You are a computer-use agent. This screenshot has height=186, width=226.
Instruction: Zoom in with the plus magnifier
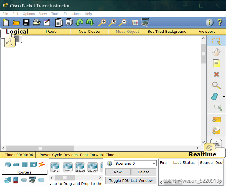(x=102, y=23)
